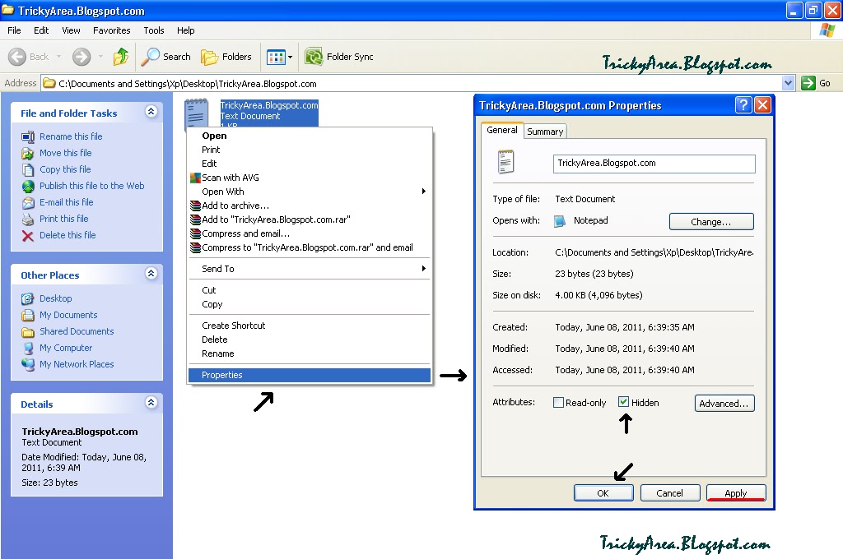Click the Publish this file to the Web icon
Image resolution: width=843 pixels, height=559 pixels.
click(x=28, y=187)
